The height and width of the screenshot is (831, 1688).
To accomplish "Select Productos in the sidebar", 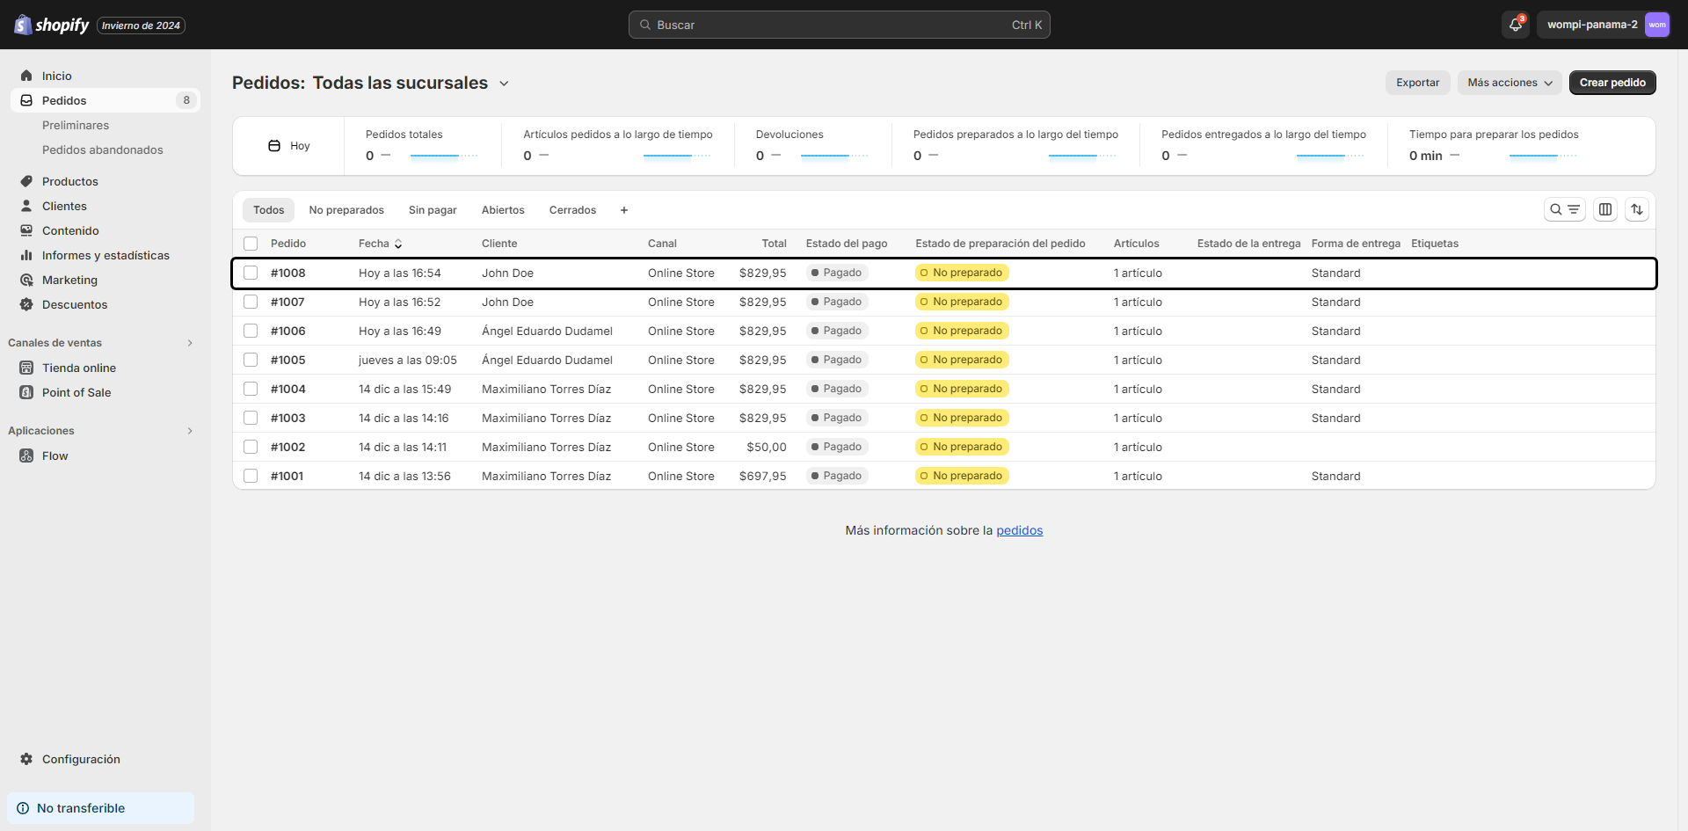I will (x=70, y=181).
